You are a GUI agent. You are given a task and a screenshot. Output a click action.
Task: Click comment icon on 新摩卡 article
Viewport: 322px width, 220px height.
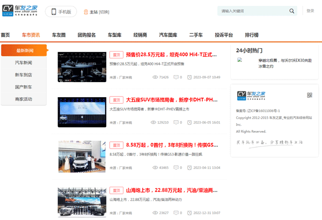[x=176, y=122]
